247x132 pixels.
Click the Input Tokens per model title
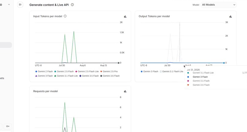point(47,16)
